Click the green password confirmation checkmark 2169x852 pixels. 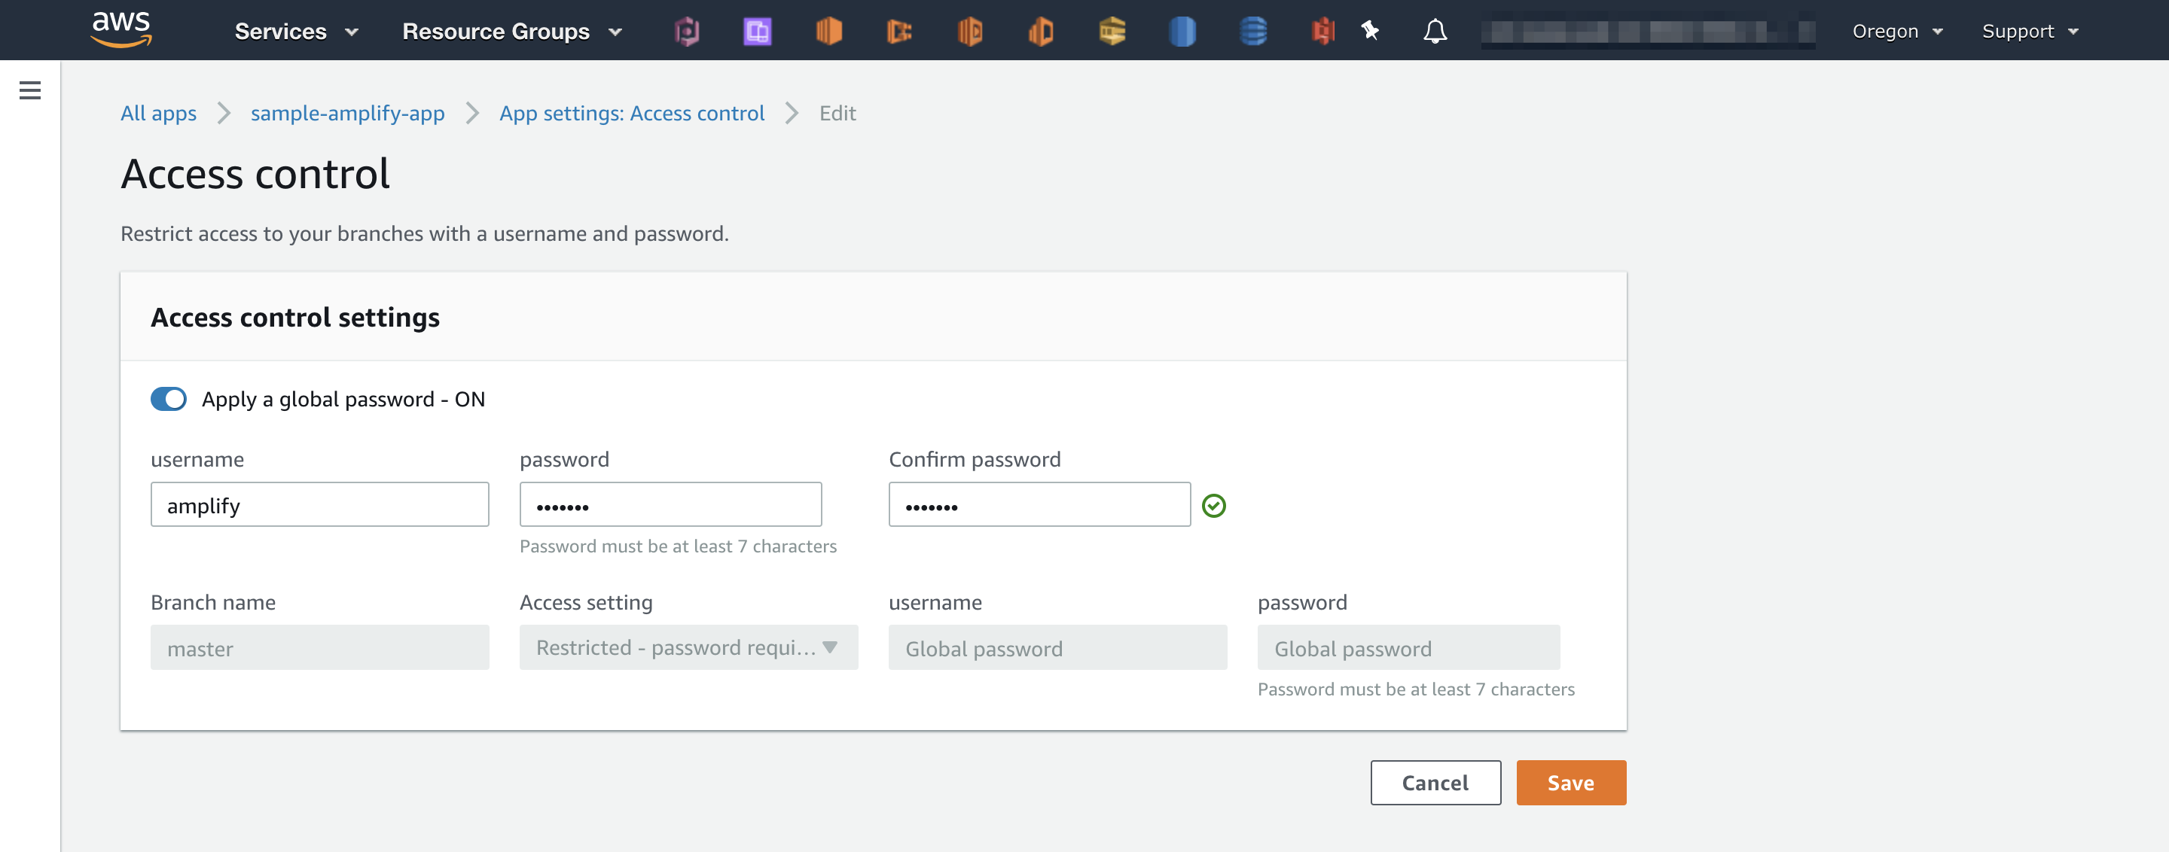[x=1214, y=504]
